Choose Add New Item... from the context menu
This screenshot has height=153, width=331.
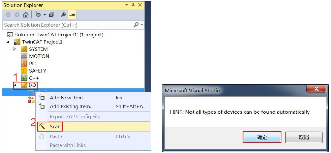pyautogui.click(x=68, y=98)
